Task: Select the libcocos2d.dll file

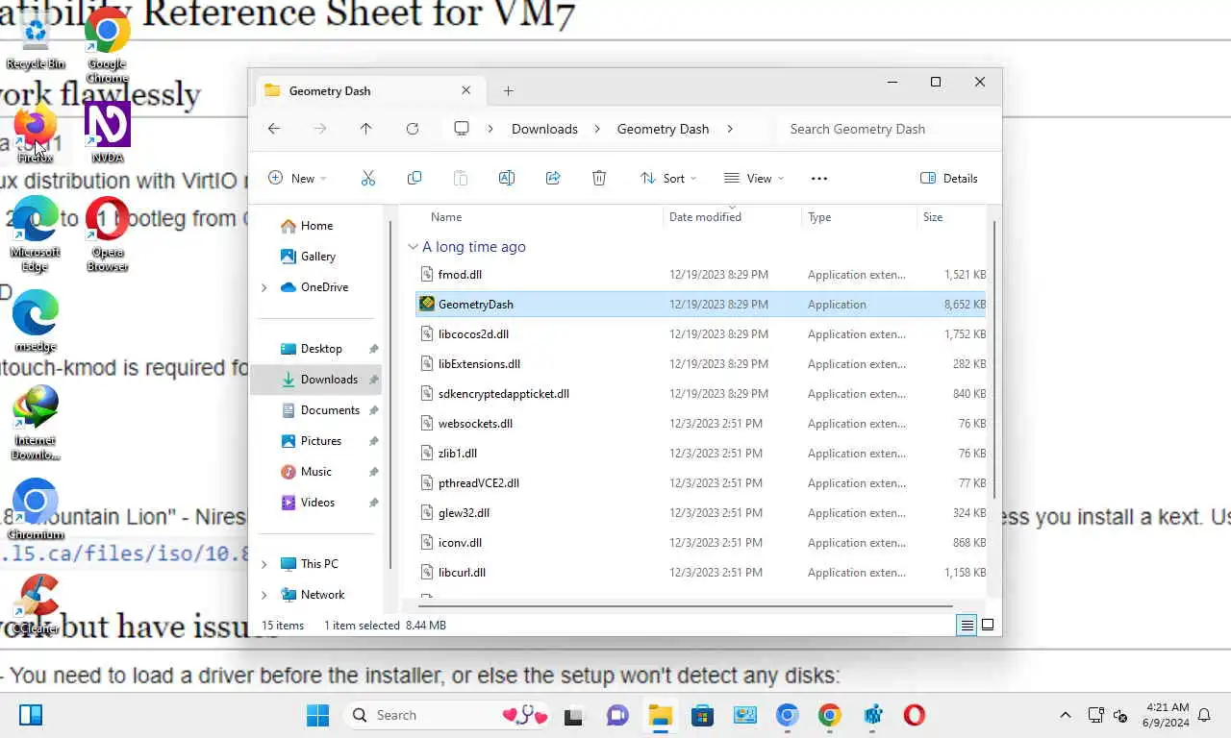Action: tap(701, 334)
